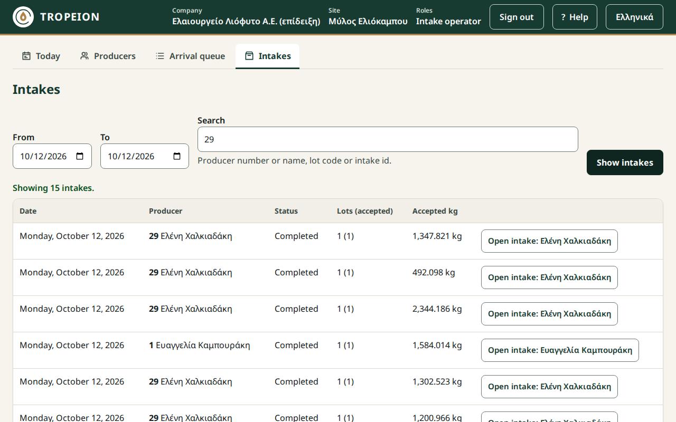Image resolution: width=676 pixels, height=422 pixels.
Task: Sign out of the application
Action: point(517,17)
